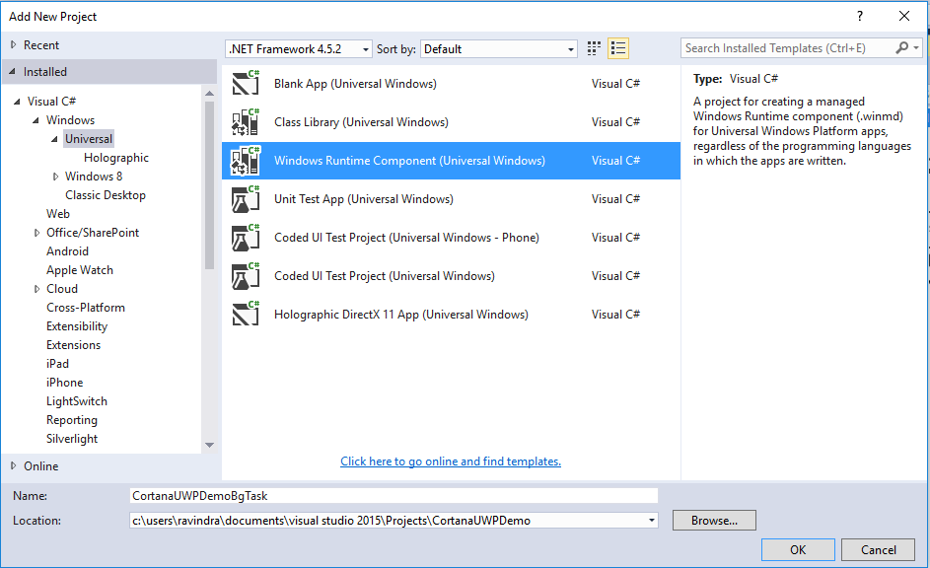The height and width of the screenshot is (568, 930).
Task: Click OK to create project
Action: 798,549
